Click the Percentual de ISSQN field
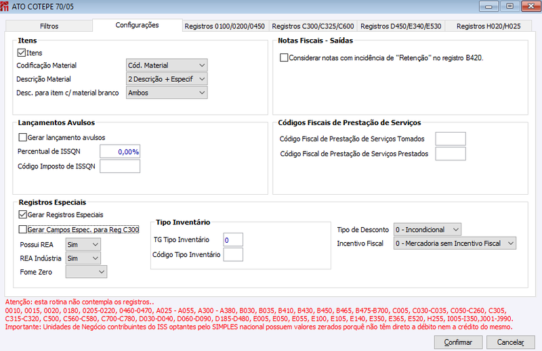The image size is (542, 351). [120, 151]
